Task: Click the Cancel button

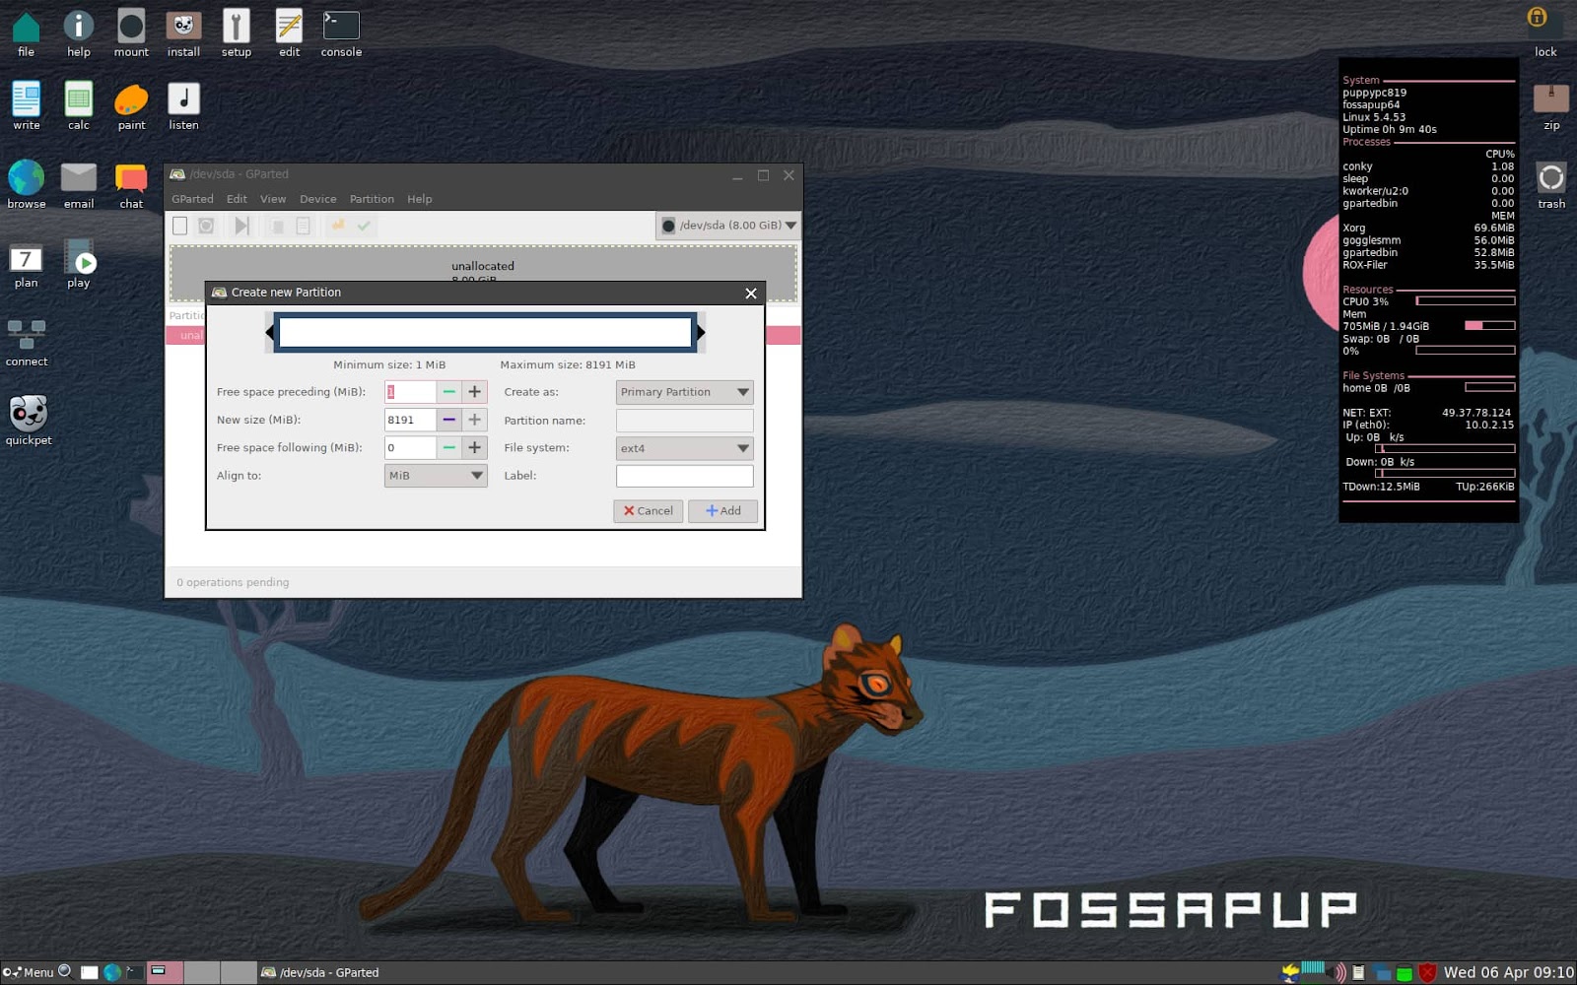Action: pyautogui.click(x=648, y=511)
